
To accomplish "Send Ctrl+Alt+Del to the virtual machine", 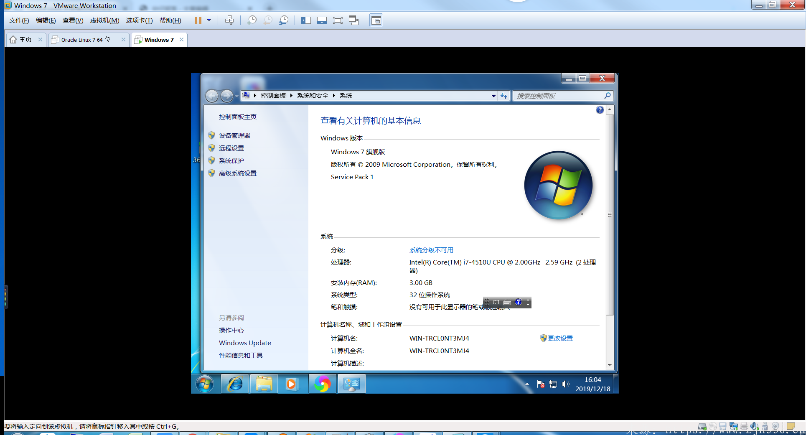I will [229, 20].
